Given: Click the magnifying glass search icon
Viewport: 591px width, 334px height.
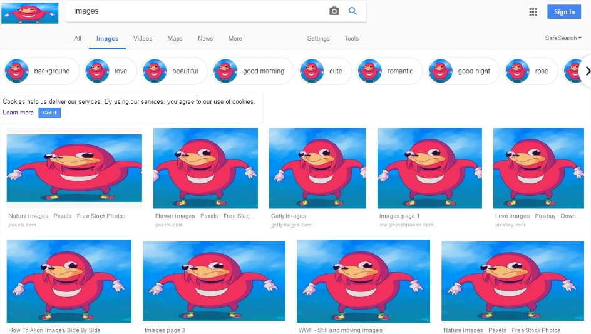Looking at the screenshot, I should pyautogui.click(x=353, y=11).
